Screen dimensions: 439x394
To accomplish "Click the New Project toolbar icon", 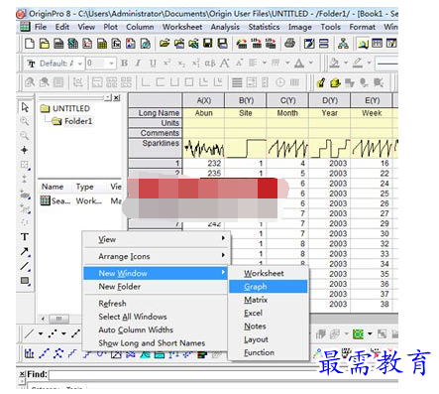I will click(30, 44).
